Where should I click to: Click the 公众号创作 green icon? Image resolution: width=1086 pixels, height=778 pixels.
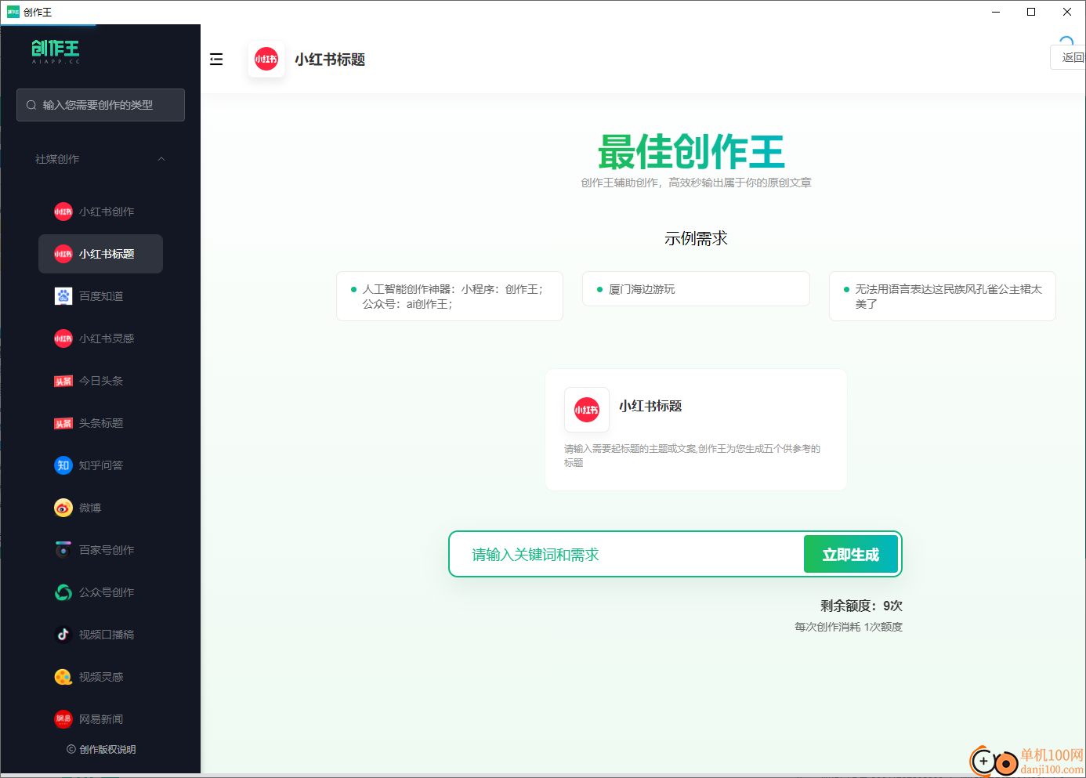point(63,592)
